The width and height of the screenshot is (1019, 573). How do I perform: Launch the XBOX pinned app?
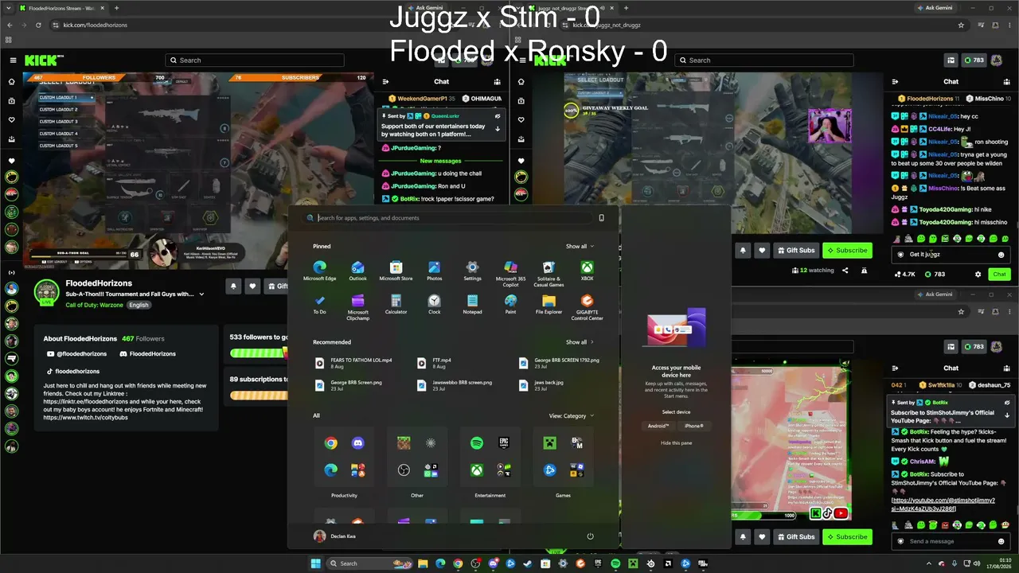[587, 271]
